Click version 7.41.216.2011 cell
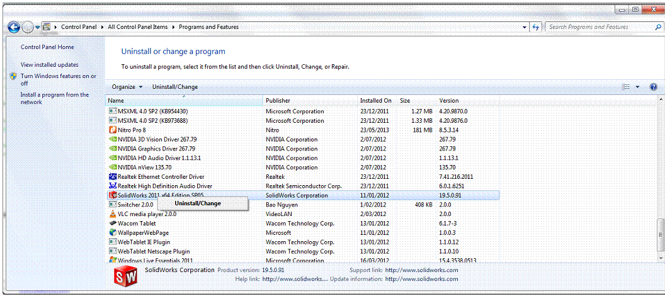The height and width of the screenshot is (296, 665). tap(457, 177)
